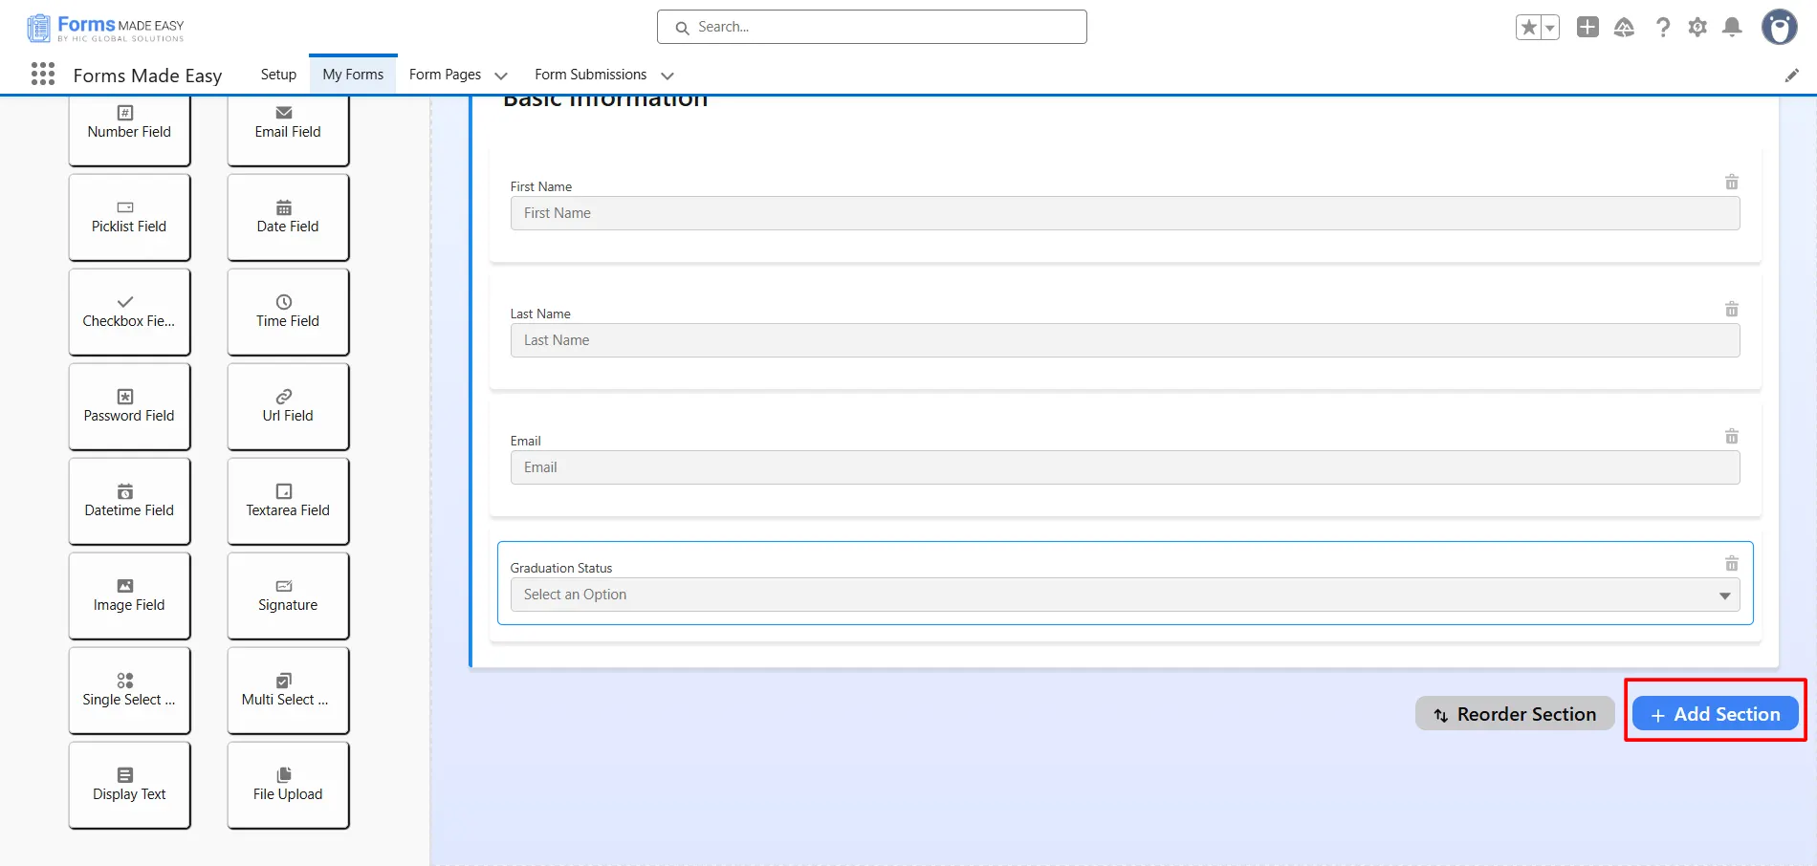Open the Setup gear icon

[1697, 28]
